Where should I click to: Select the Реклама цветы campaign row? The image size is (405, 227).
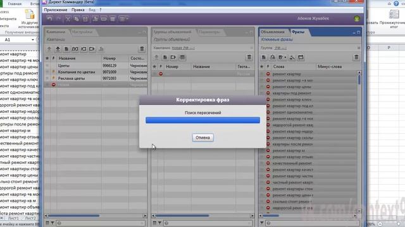point(96,78)
